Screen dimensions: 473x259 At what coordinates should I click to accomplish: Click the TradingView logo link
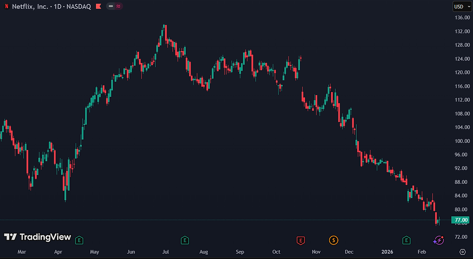pyautogui.click(x=38, y=237)
